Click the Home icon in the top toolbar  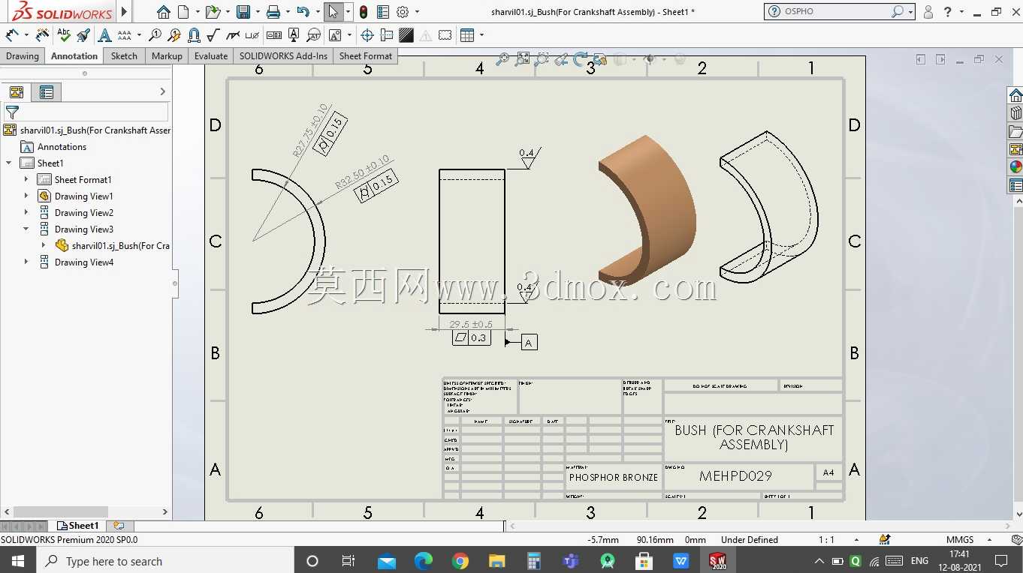(164, 12)
